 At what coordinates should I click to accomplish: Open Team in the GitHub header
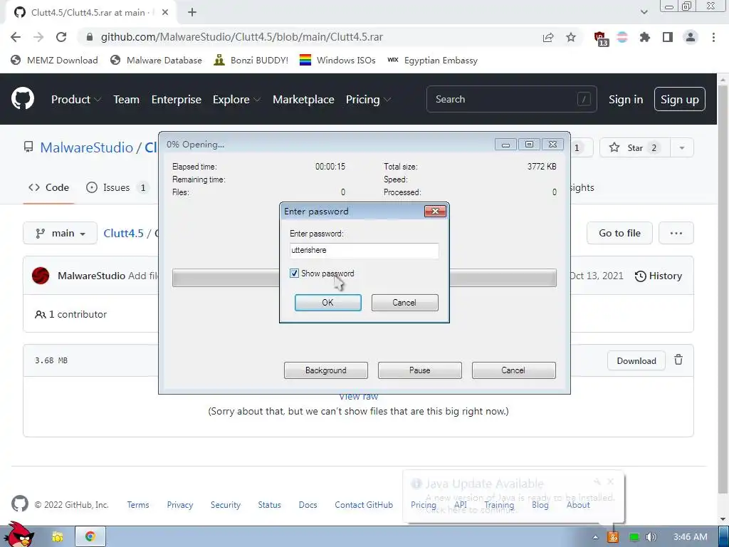tap(127, 99)
